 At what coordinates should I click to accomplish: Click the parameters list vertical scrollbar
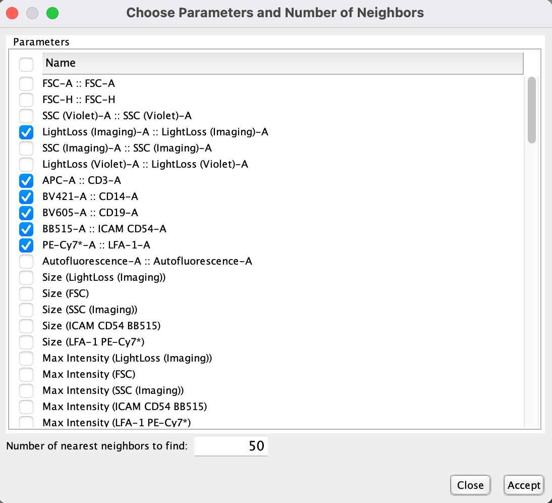[531, 110]
